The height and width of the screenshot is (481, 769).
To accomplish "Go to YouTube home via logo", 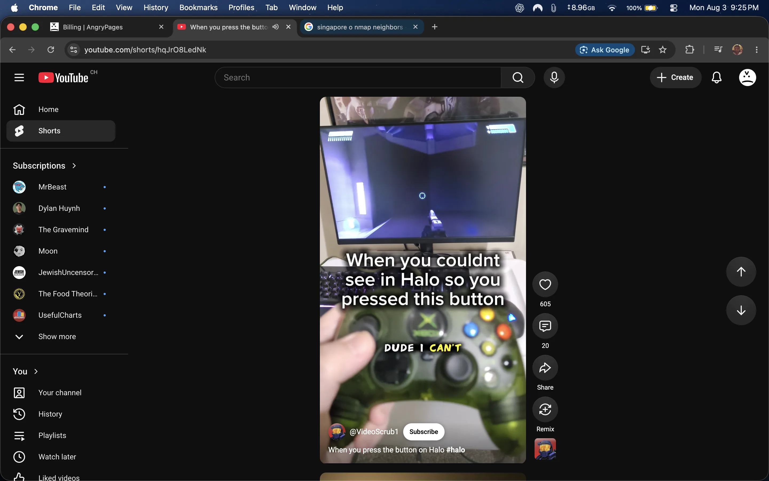I will point(63,77).
